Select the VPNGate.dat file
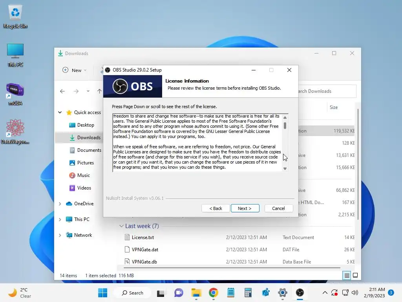 [x=145, y=250]
